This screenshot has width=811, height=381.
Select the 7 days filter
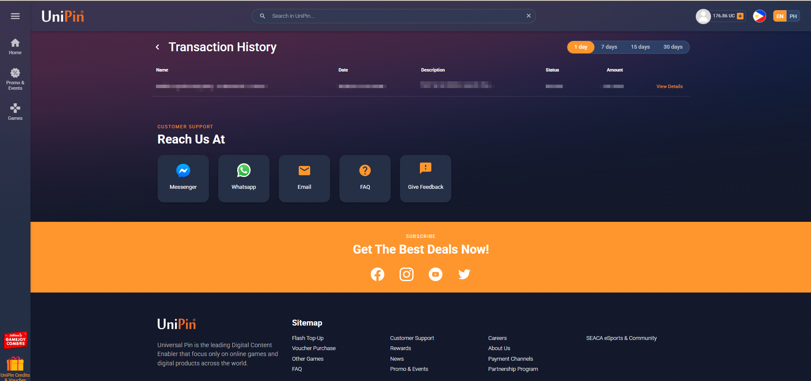click(609, 47)
